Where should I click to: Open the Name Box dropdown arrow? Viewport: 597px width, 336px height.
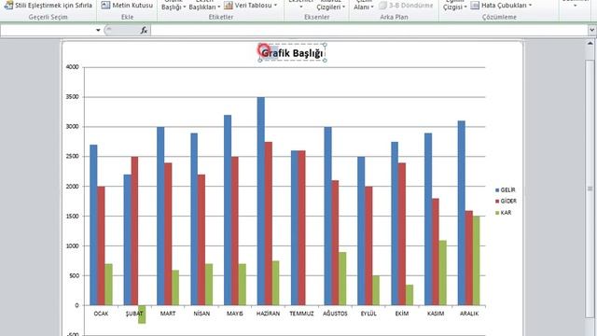point(98,30)
